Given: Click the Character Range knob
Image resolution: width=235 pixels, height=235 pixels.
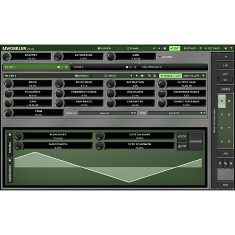Looking at the screenshot, I should (162, 103).
